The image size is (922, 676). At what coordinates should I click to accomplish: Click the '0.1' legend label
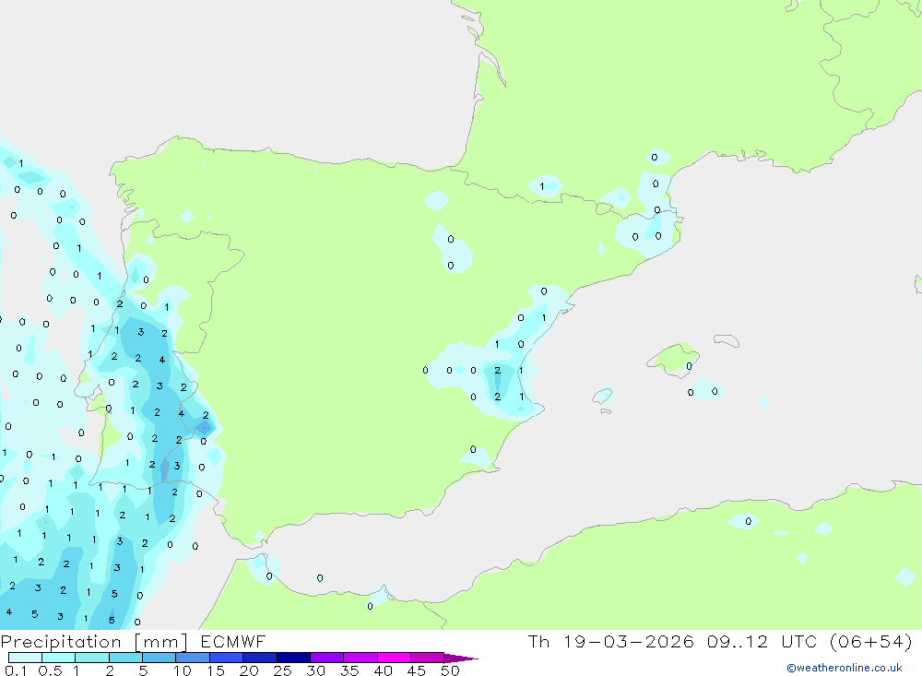[16, 670]
